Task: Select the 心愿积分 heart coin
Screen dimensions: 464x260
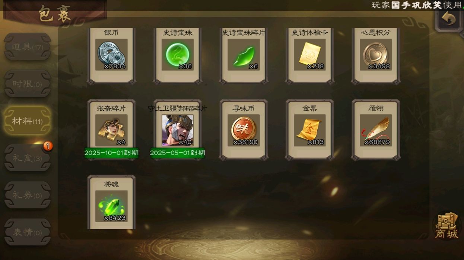Action: pyautogui.click(x=375, y=55)
